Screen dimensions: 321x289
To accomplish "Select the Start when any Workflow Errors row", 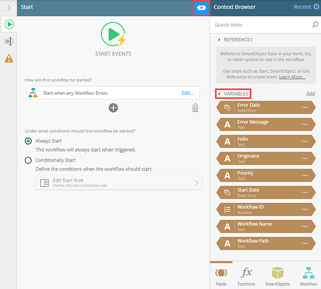I will (113, 93).
